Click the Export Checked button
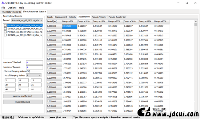The height and width of the screenshot is (120, 200). (23, 102)
